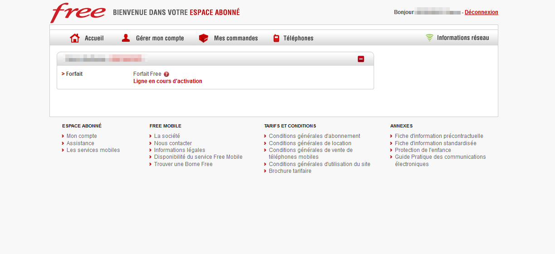
Task: Open the Protection de l'enfance link
Action: coord(423,150)
